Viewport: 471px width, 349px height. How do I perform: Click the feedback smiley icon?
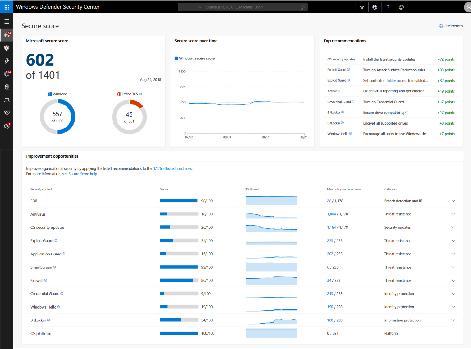pyautogui.click(x=401, y=7)
